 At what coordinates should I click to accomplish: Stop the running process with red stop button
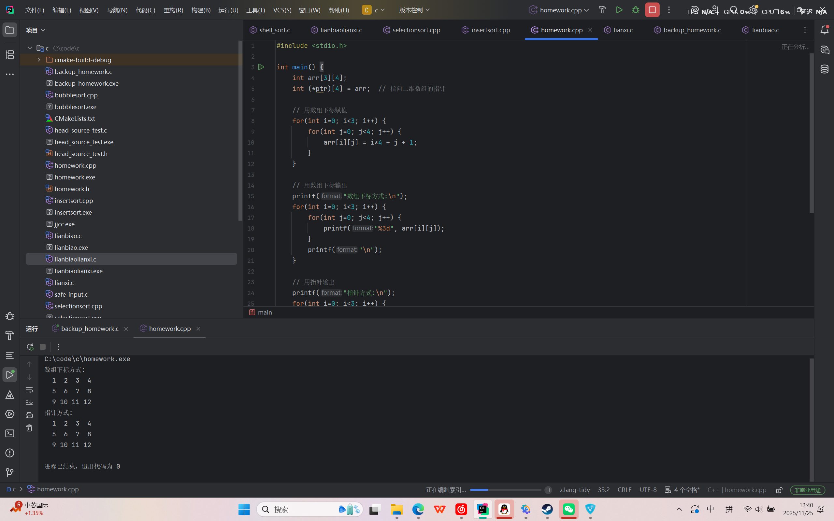[652, 10]
